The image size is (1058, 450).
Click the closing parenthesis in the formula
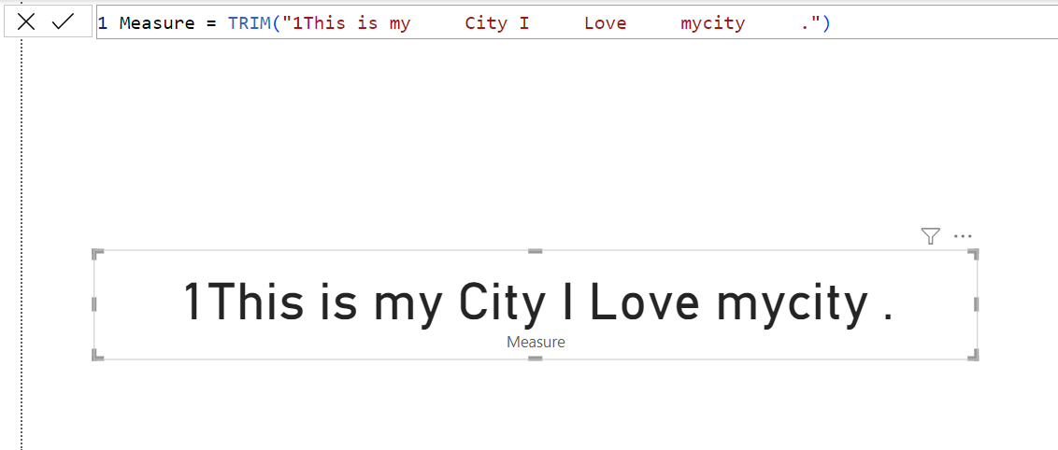tap(826, 23)
